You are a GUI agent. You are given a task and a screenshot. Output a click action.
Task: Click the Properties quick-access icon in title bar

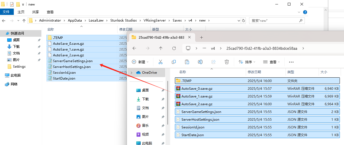(12, 4)
